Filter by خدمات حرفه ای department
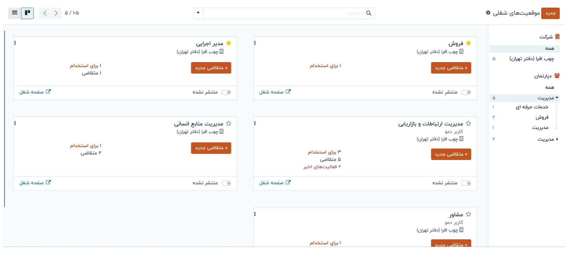The width and height of the screenshot is (565, 254). click(x=532, y=107)
